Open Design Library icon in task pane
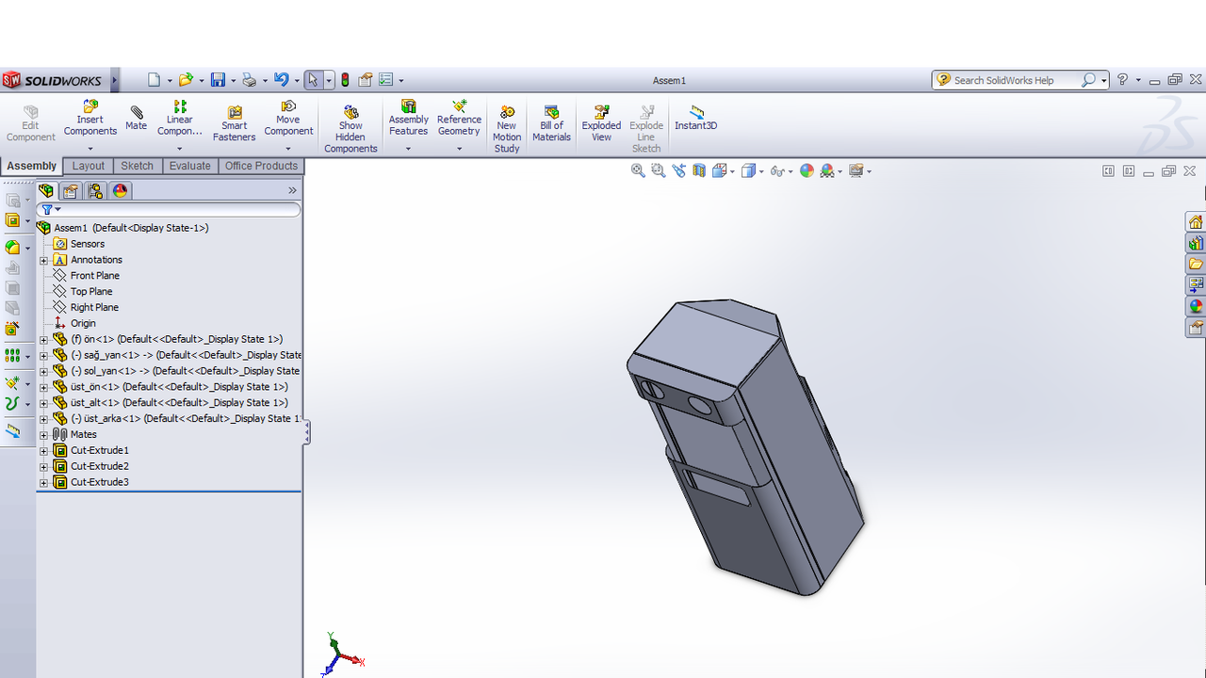This screenshot has height=678, width=1206. point(1196,243)
